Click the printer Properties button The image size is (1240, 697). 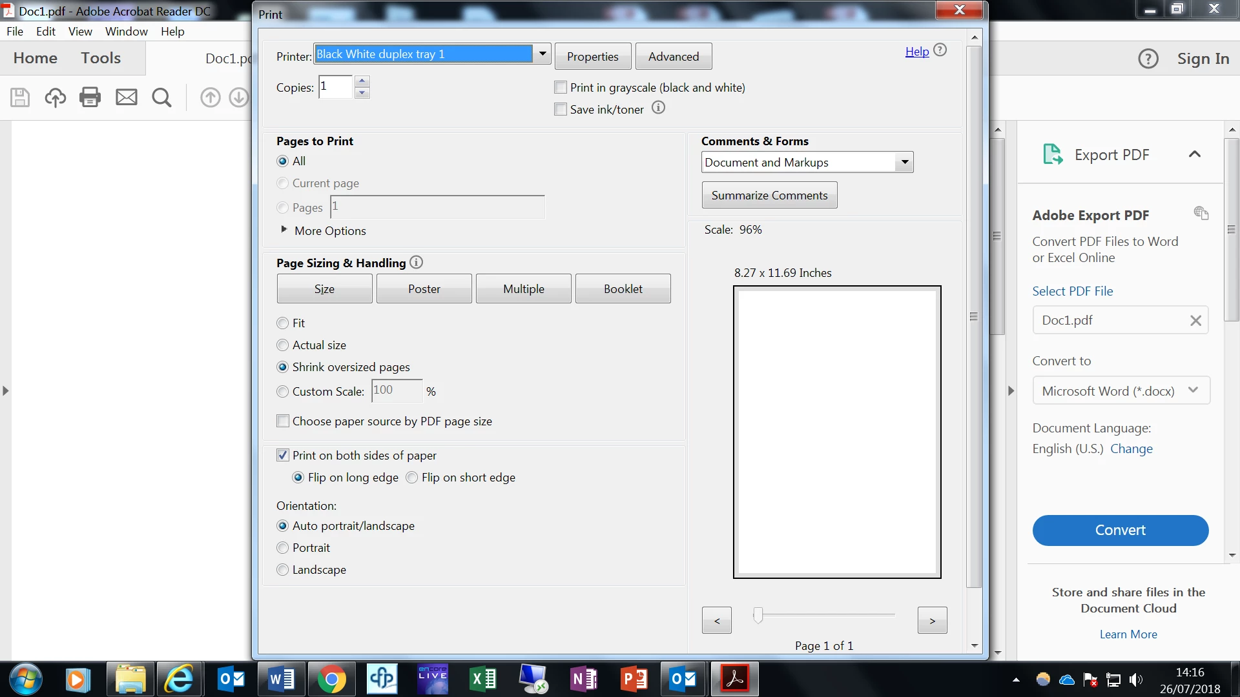(592, 57)
